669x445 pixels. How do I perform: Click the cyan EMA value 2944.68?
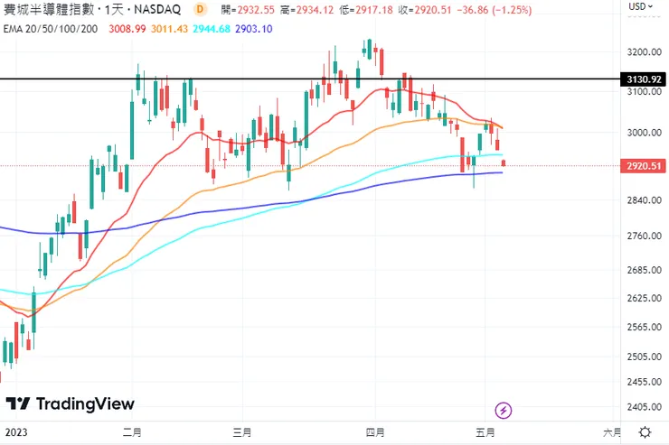tap(212, 29)
